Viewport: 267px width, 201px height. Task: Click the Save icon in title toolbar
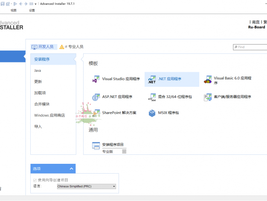point(3,3)
